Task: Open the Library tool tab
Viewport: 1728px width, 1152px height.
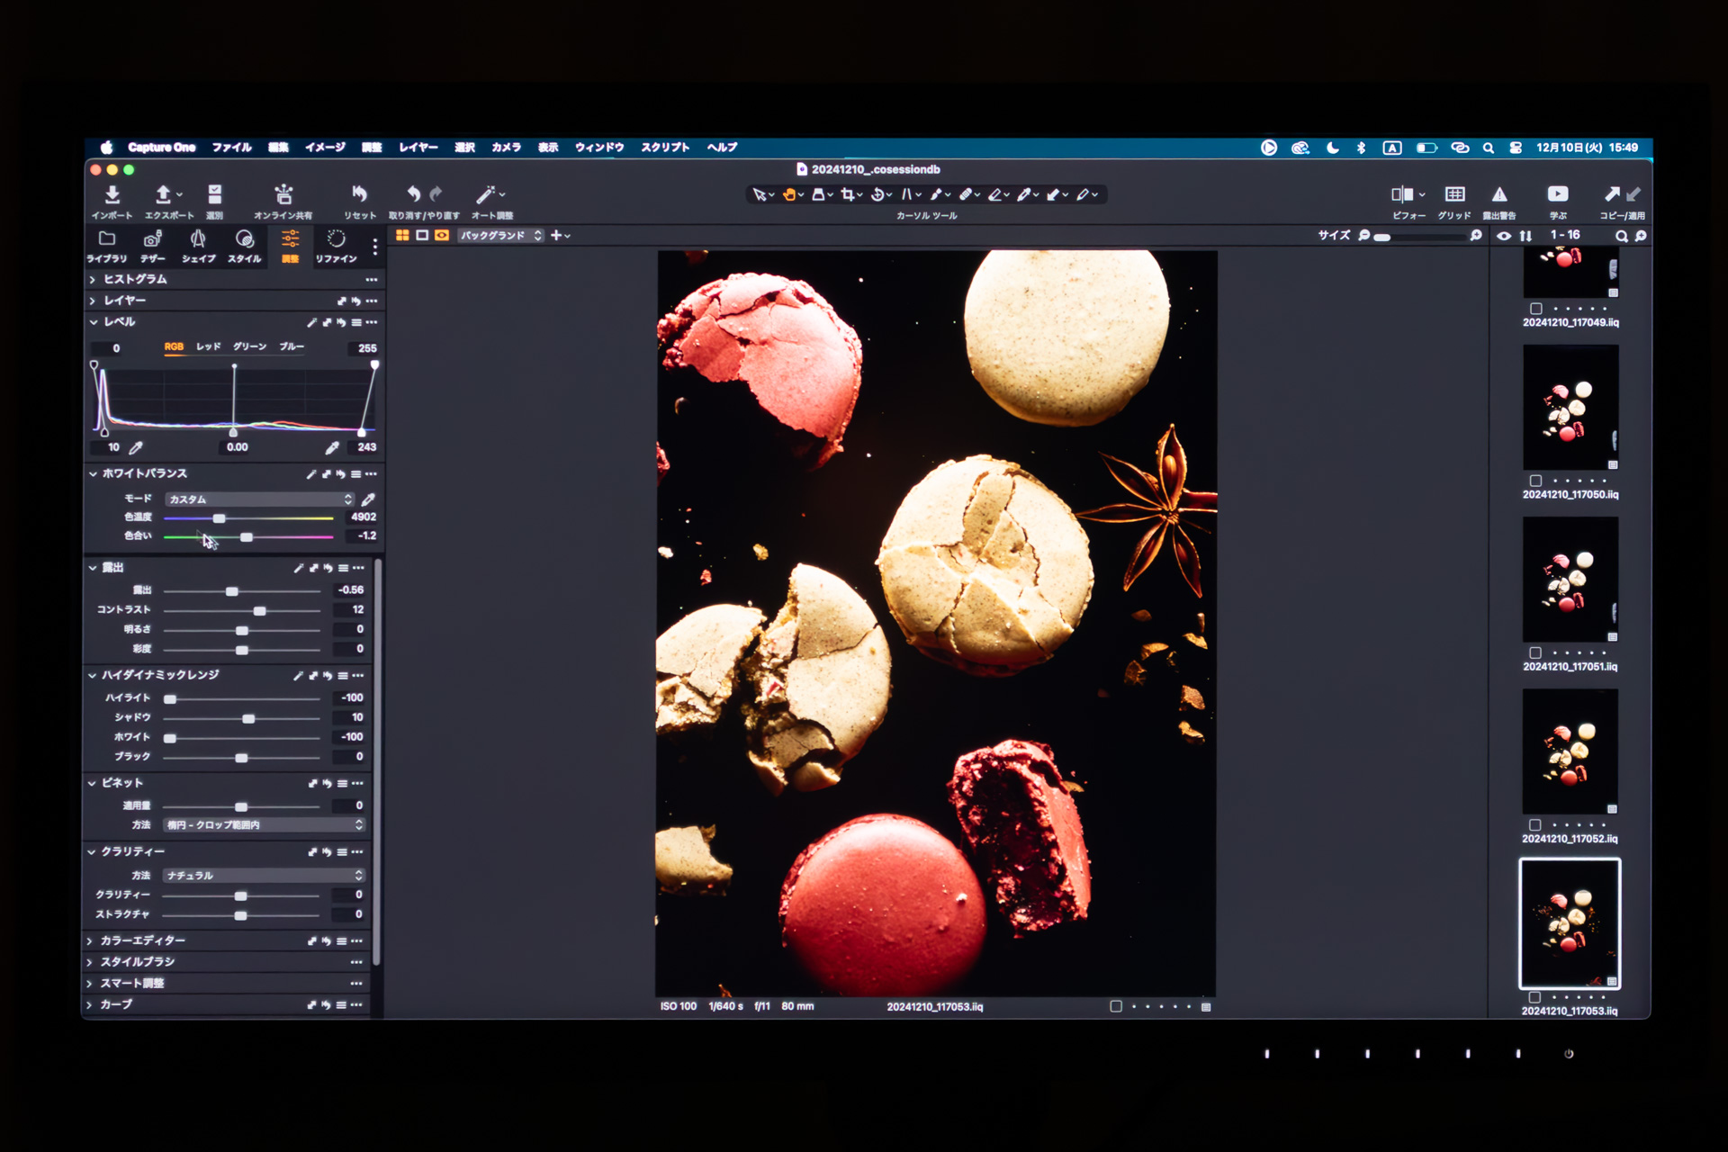Action: coord(106,245)
